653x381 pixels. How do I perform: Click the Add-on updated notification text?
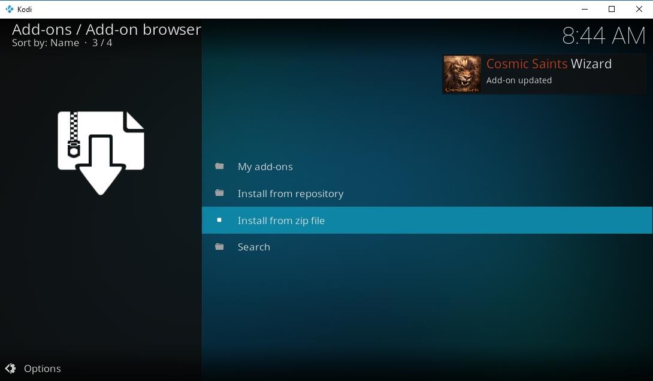[519, 80]
